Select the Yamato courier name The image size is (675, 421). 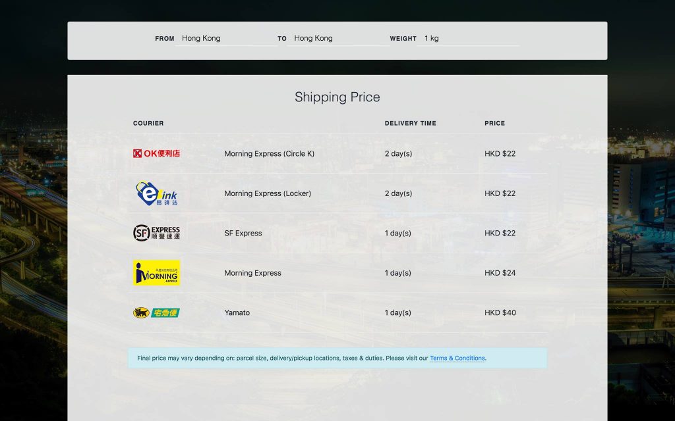tap(237, 312)
